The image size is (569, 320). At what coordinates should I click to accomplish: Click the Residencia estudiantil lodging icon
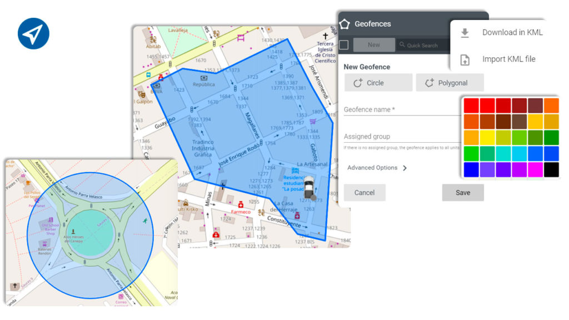pos(295,171)
